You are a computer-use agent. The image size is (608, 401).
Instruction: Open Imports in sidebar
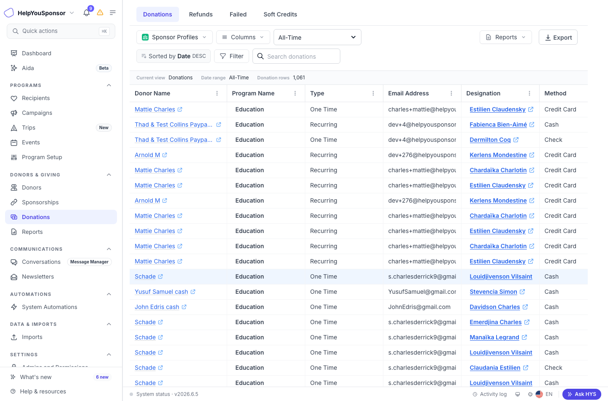(x=61, y=337)
